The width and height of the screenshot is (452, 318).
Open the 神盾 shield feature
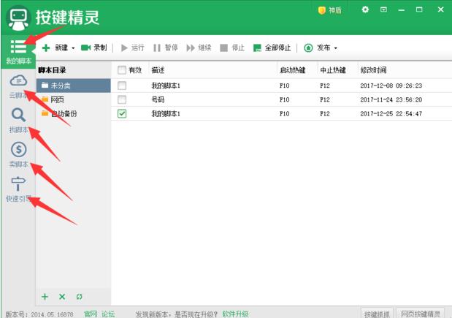click(x=330, y=10)
